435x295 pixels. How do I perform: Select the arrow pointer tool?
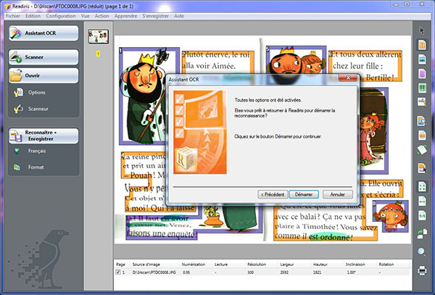point(422,30)
